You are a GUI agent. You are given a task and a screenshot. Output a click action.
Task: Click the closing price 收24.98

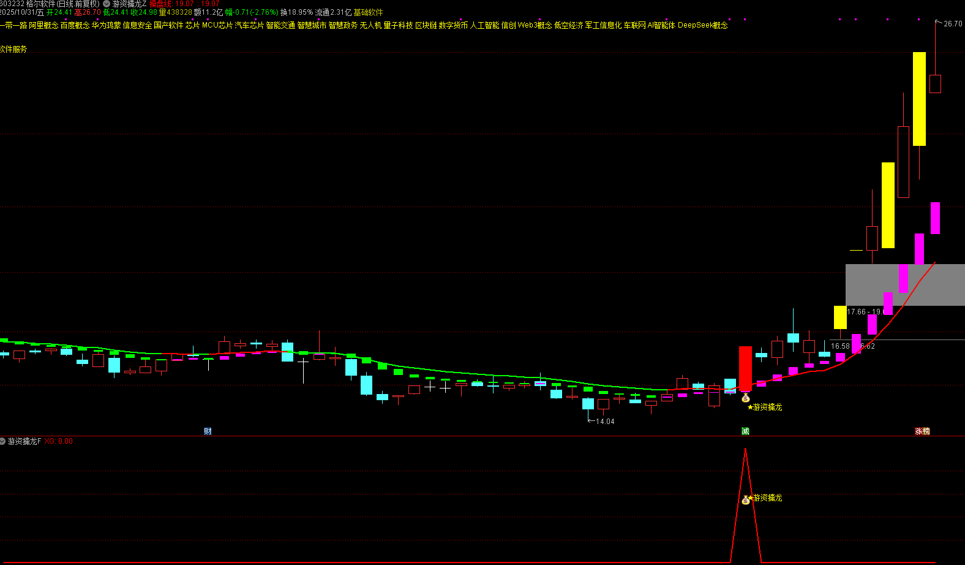144,12
